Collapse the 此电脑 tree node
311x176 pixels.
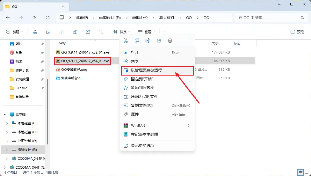coord(5,114)
